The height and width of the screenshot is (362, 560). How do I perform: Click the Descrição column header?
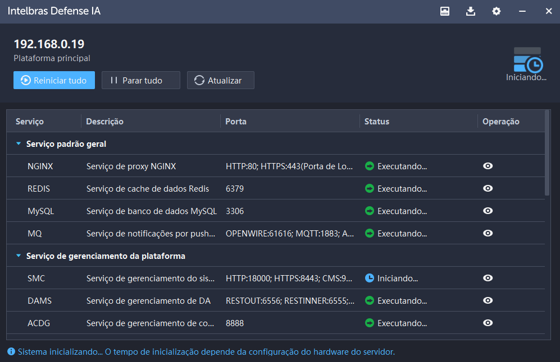tap(104, 122)
